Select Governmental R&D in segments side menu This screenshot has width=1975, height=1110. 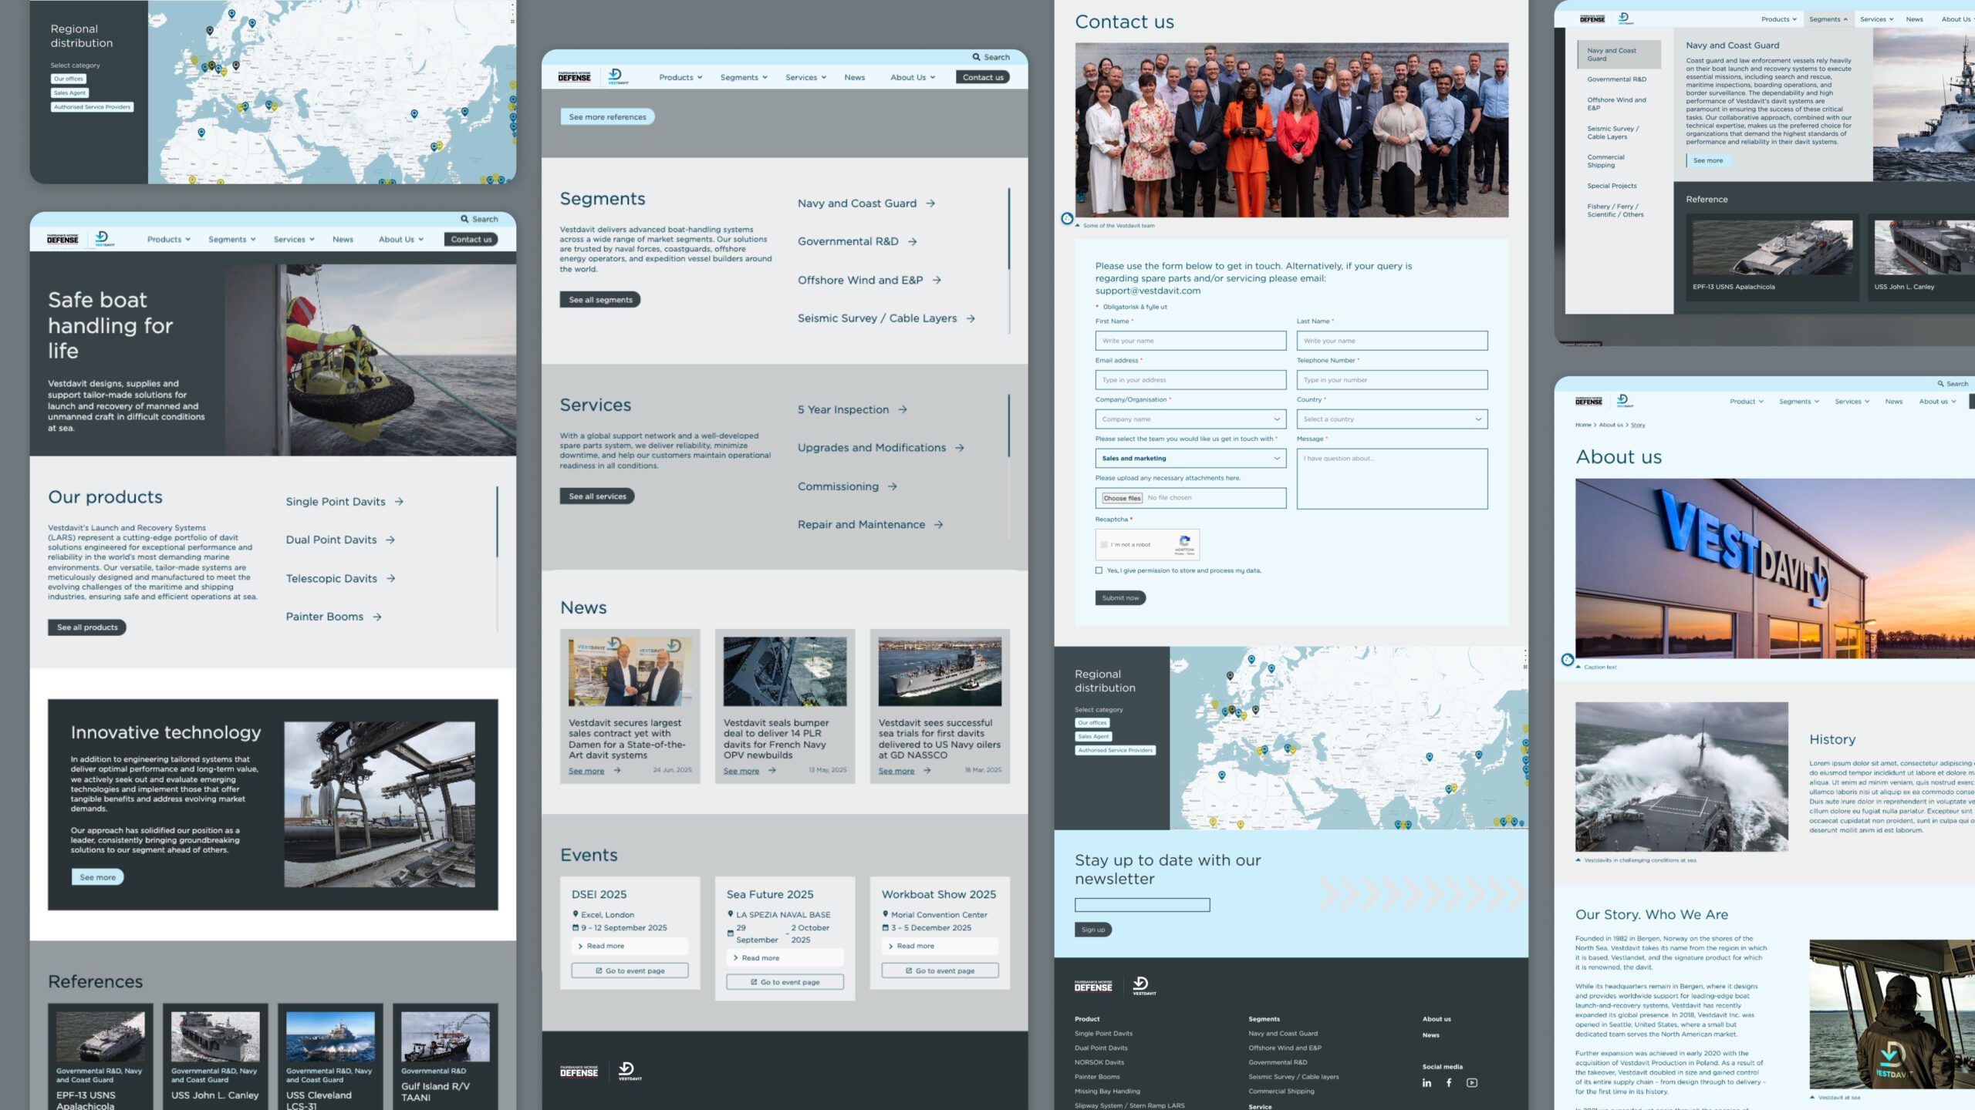pos(1616,79)
